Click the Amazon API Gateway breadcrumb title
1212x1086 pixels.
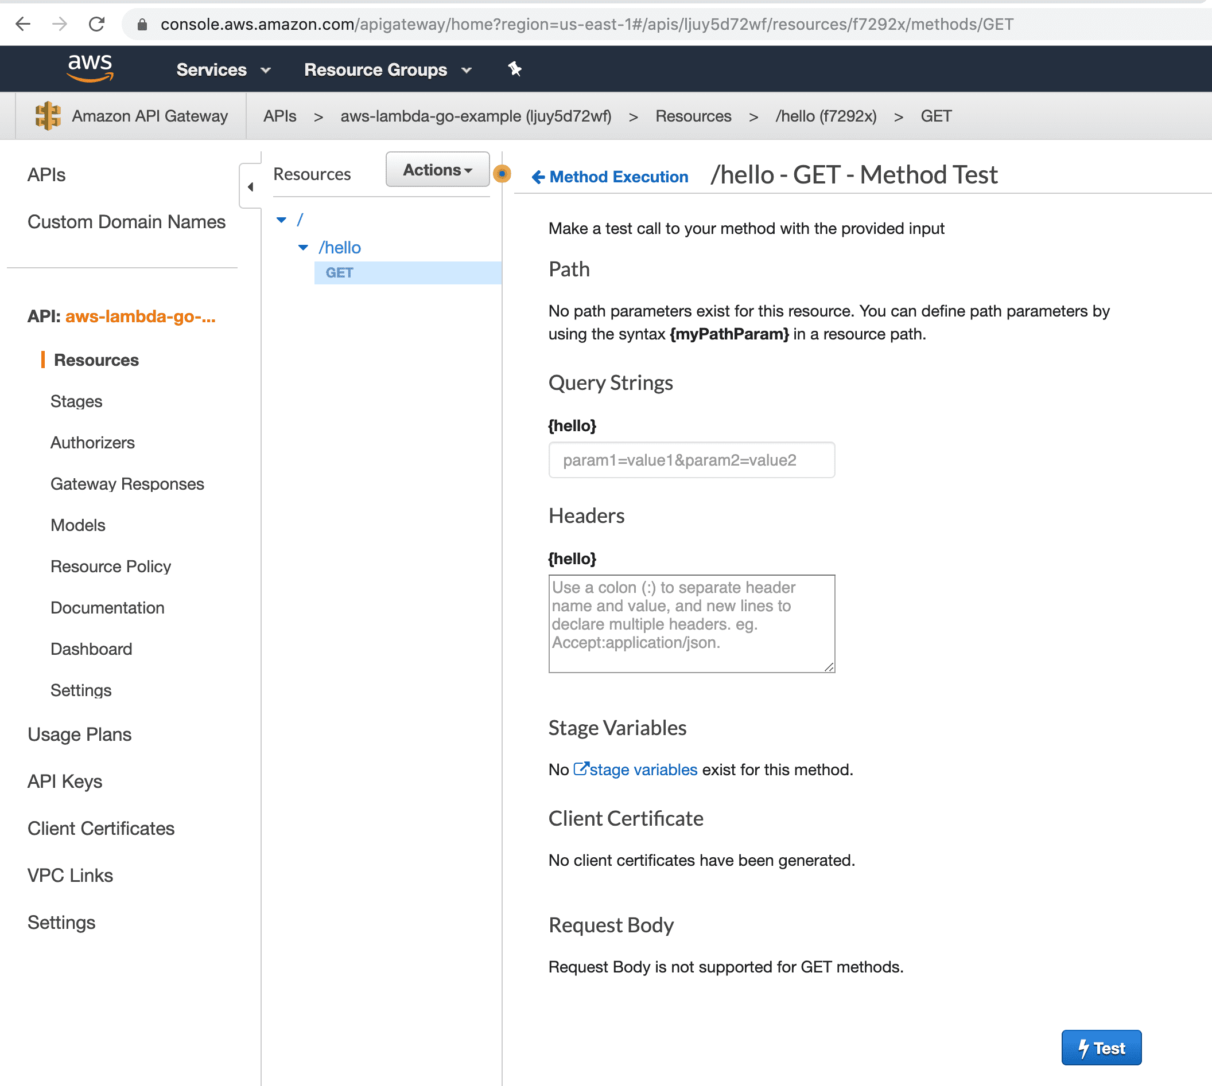[150, 116]
